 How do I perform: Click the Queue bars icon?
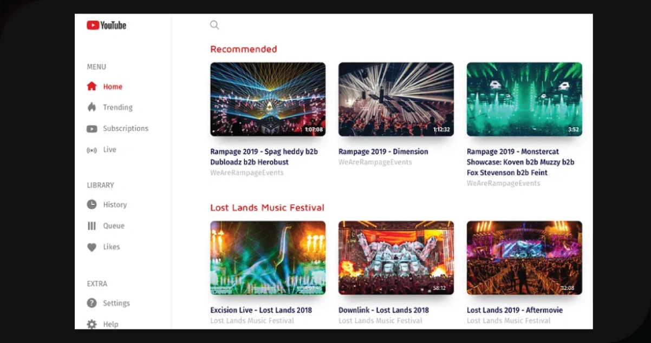[x=92, y=226]
